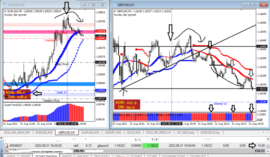Expand the one-click trading arrow on EURUSD,M5
The width and height of the screenshot is (270, 157).
tap(5, 11)
